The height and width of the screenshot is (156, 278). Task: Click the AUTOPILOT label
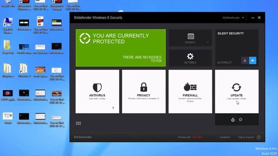[225, 62]
